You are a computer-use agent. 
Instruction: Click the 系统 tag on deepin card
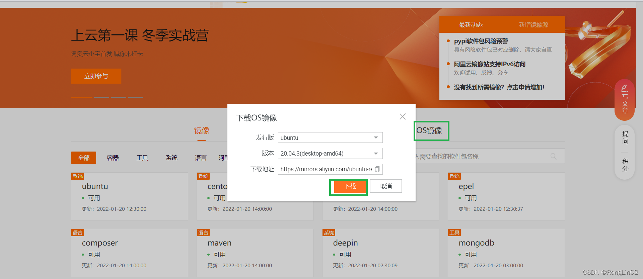329,233
